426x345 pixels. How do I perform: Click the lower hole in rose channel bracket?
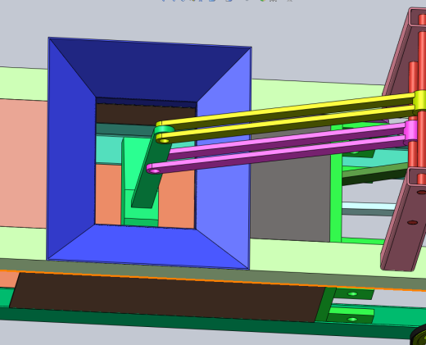coord(412,223)
